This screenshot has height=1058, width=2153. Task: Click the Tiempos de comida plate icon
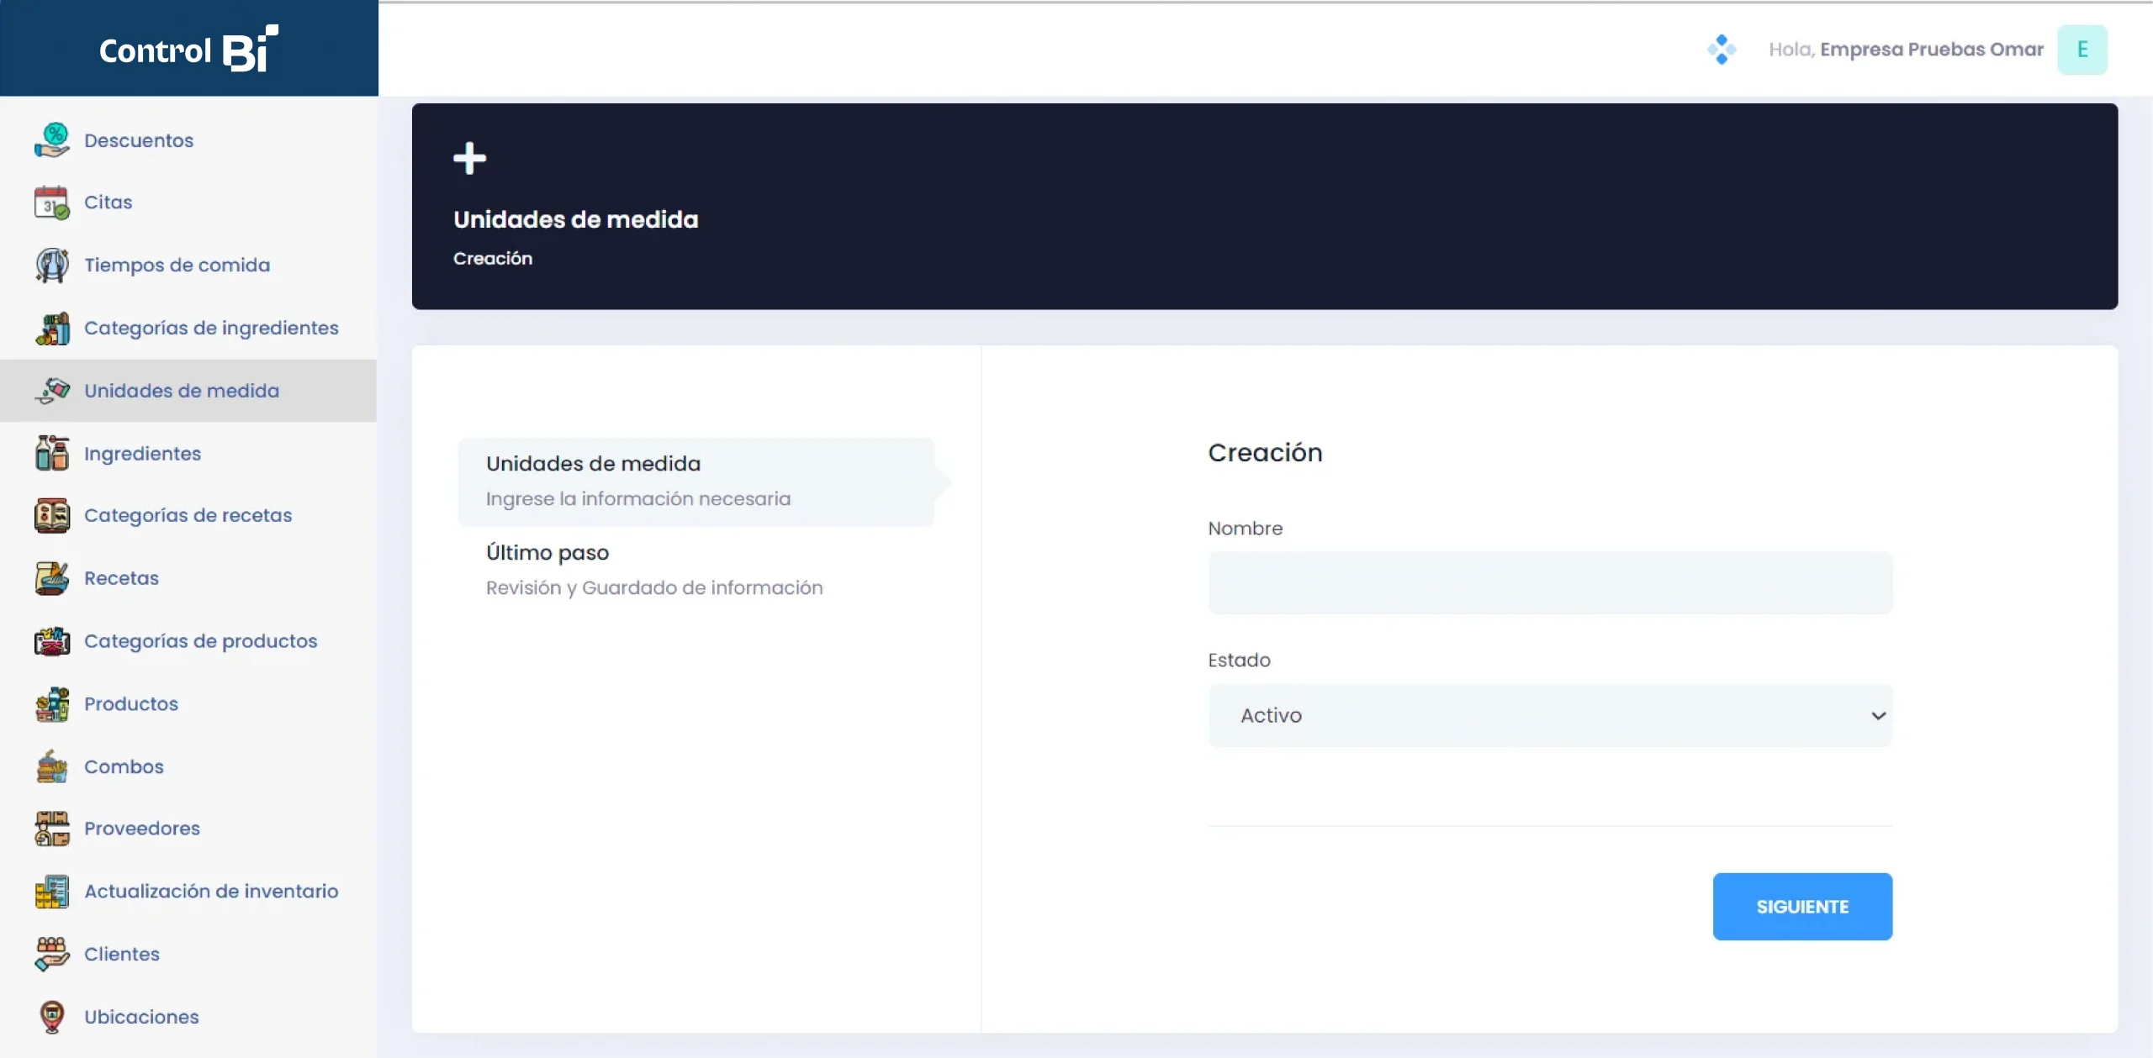[52, 265]
